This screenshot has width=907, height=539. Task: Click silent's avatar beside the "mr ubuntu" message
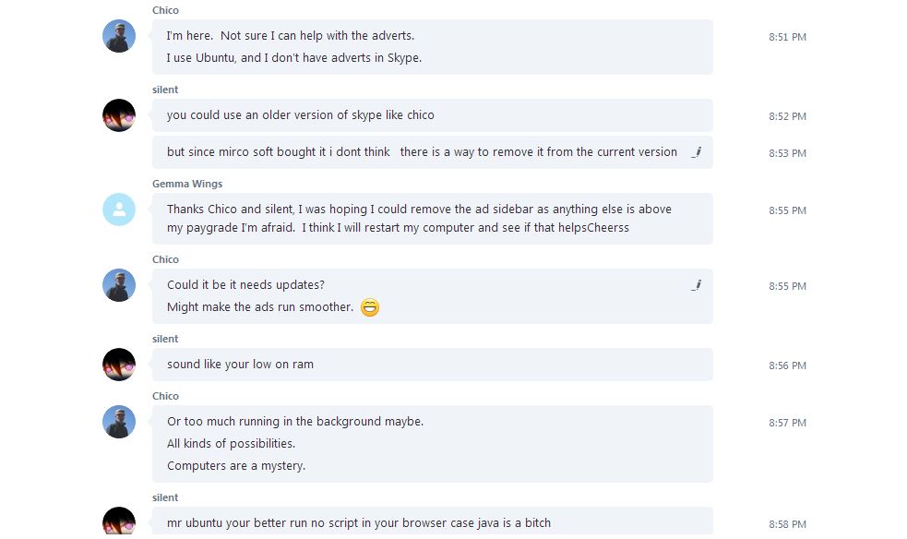pyautogui.click(x=119, y=521)
